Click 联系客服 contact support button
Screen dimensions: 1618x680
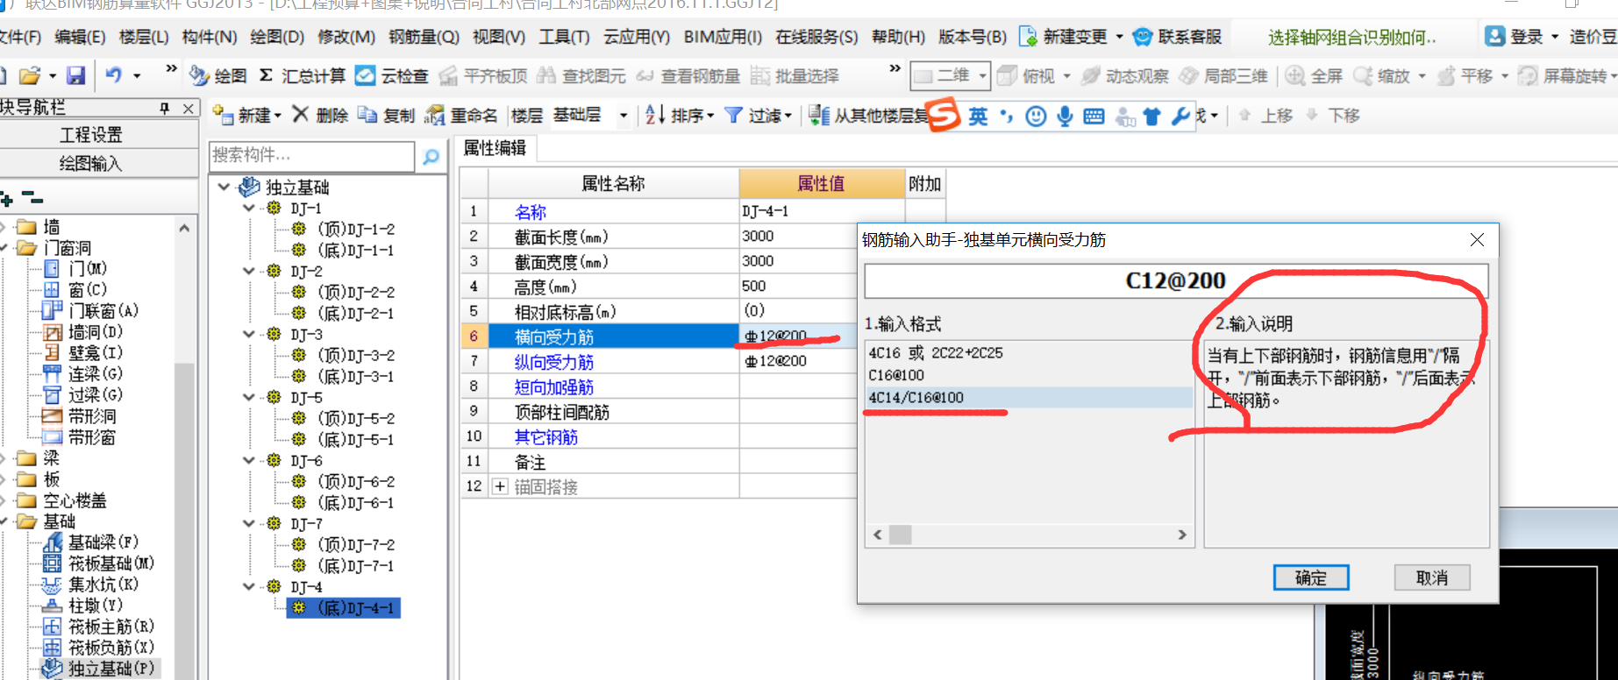(1177, 37)
